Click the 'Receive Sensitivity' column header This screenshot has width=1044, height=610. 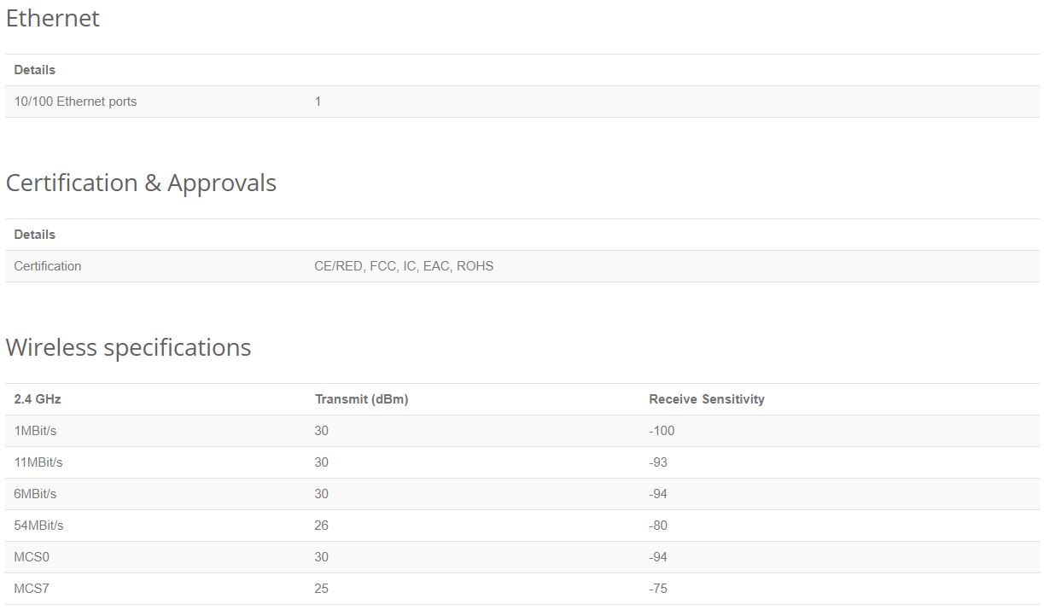[x=707, y=399]
